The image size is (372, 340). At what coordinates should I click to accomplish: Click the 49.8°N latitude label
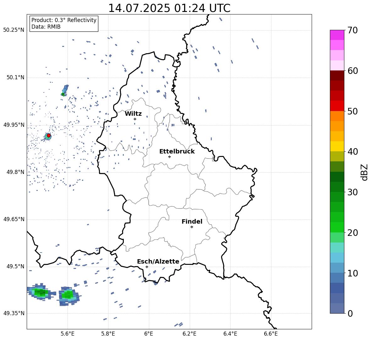pos(15,172)
